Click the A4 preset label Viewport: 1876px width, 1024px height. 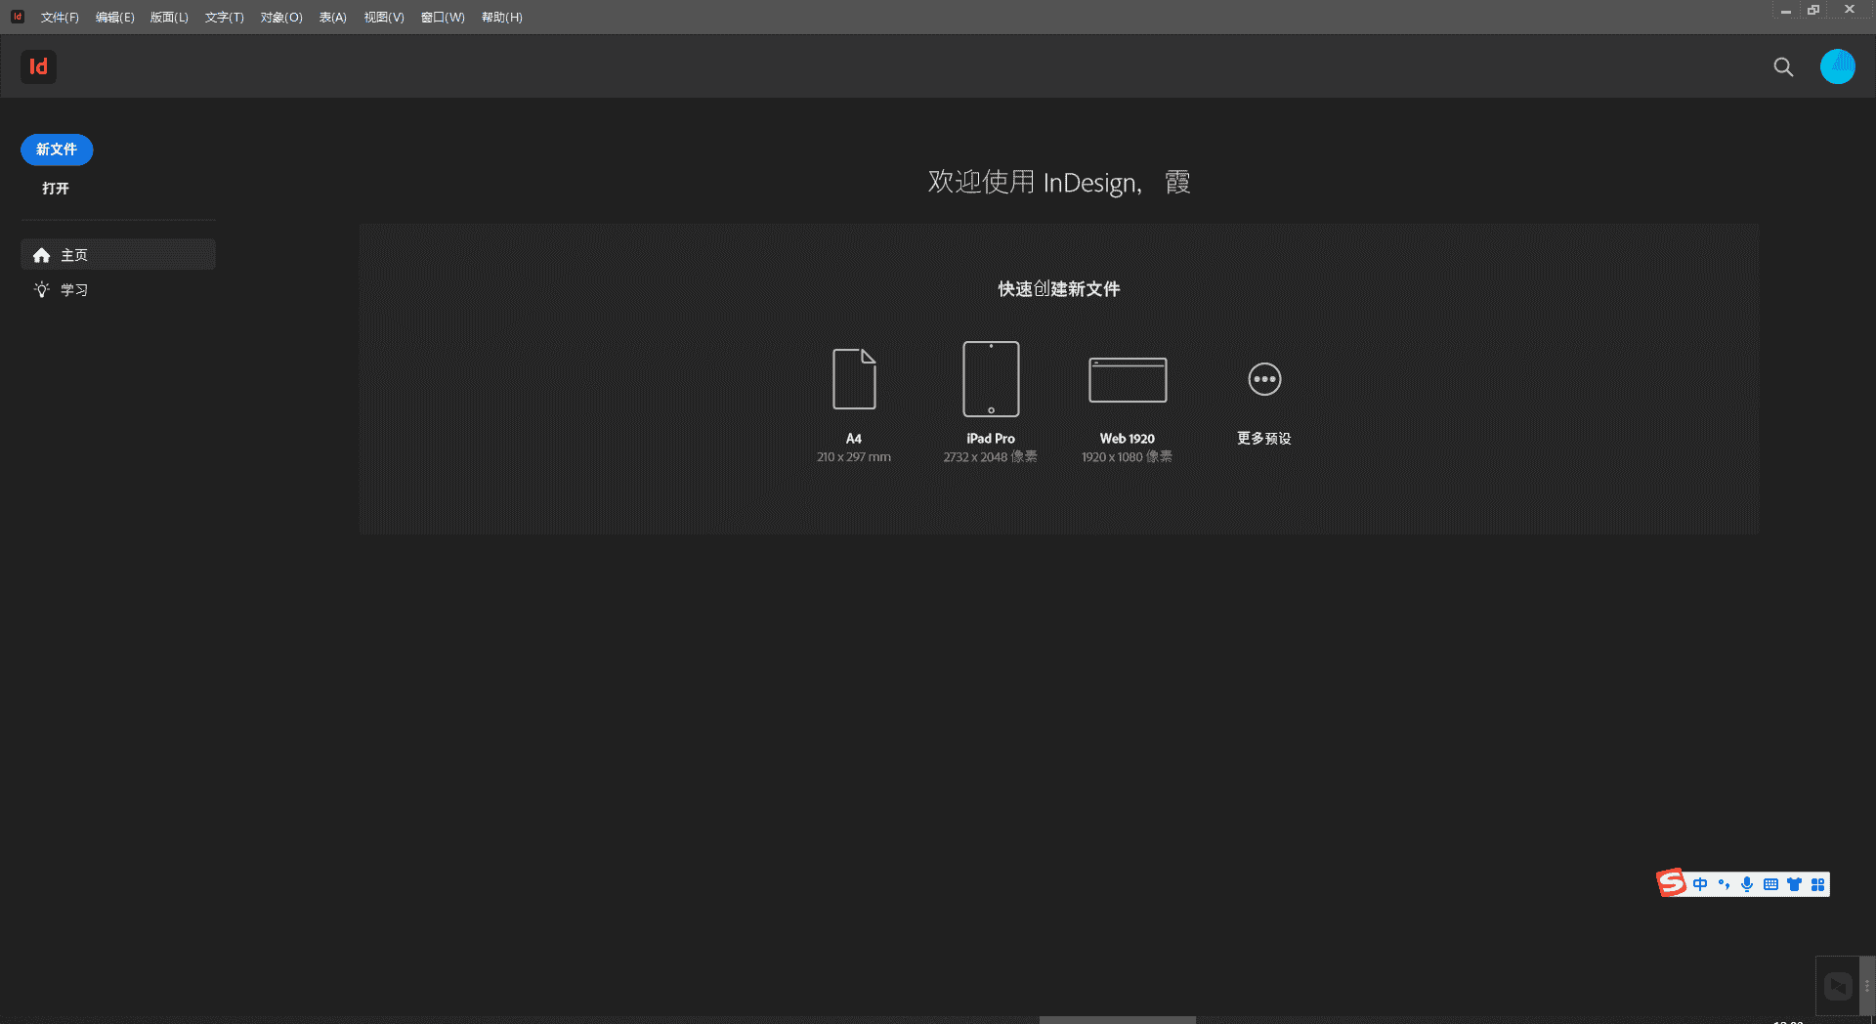[854, 439]
